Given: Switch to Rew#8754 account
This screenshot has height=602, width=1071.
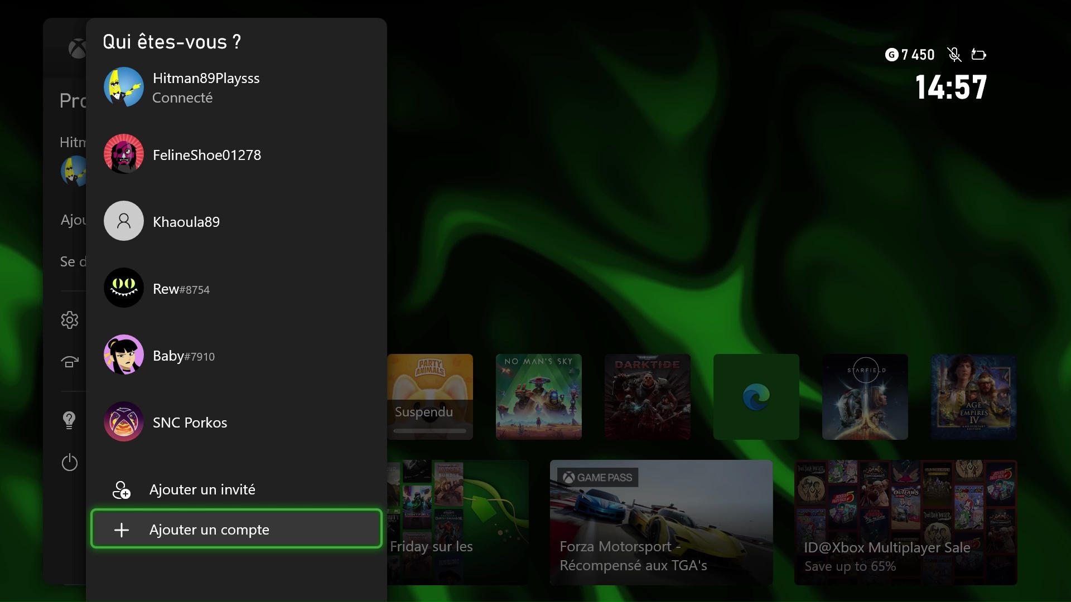Looking at the screenshot, I should click(x=237, y=288).
